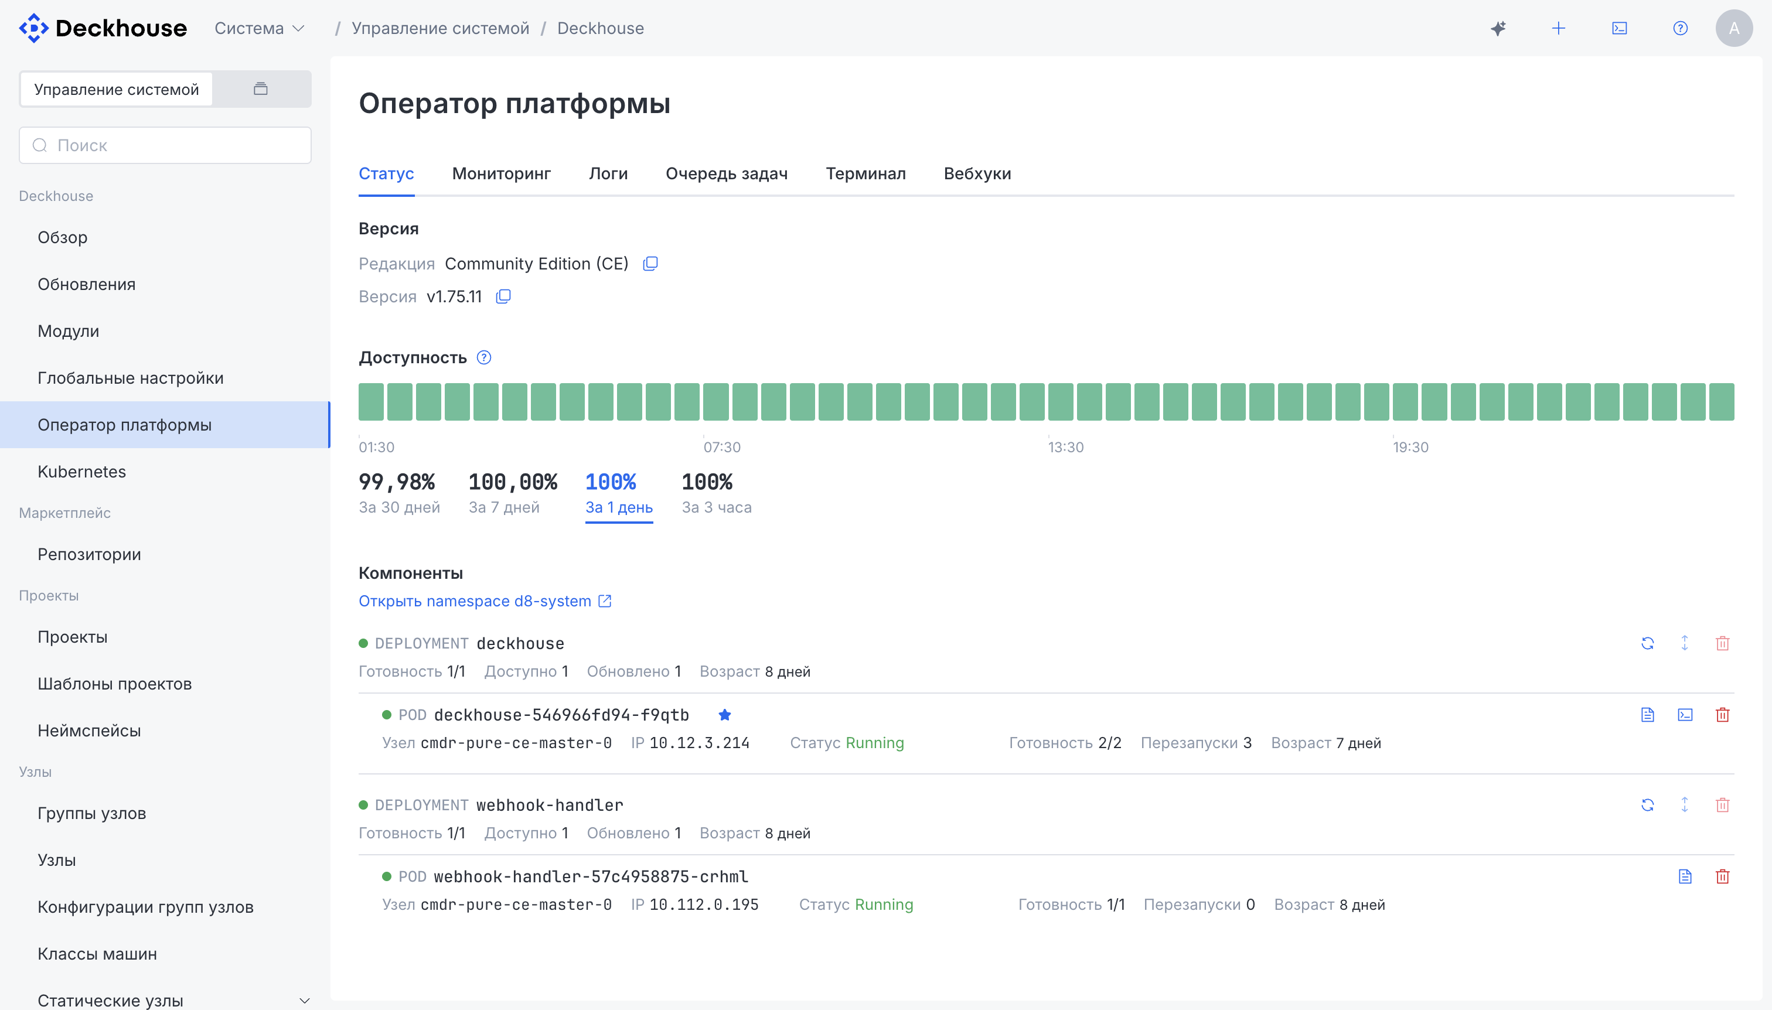Open Шаблоны проектов in sidebar
This screenshot has width=1772, height=1010.
165,684
